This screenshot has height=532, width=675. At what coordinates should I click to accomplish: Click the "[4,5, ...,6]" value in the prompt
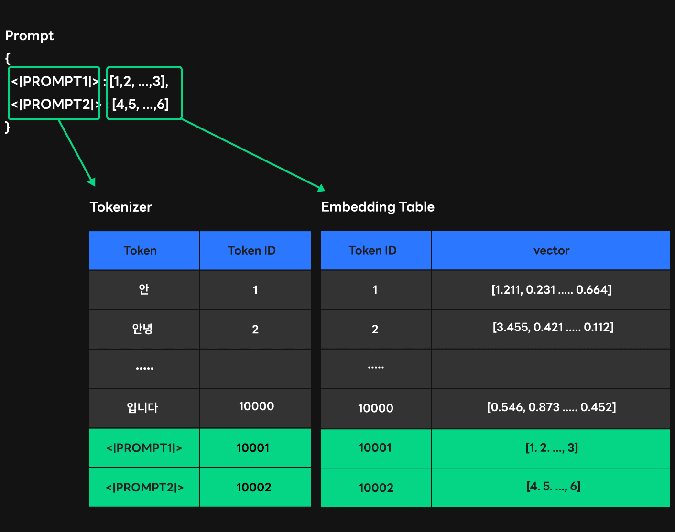click(140, 104)
